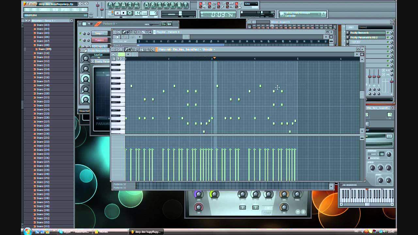The height and width of the screenshot is (235, 418).
Task: Select the Draw tool in the Piano roll toolbar
Action: (x=125, y=50)
